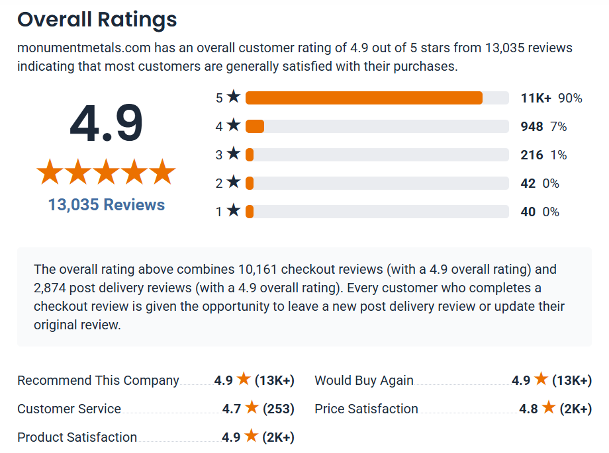Open the 13,035 Reviews link

pos(107,205)
